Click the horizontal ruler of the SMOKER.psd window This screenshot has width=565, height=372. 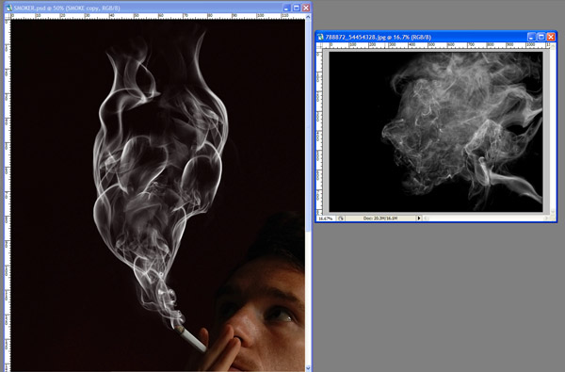coord(158,16)
